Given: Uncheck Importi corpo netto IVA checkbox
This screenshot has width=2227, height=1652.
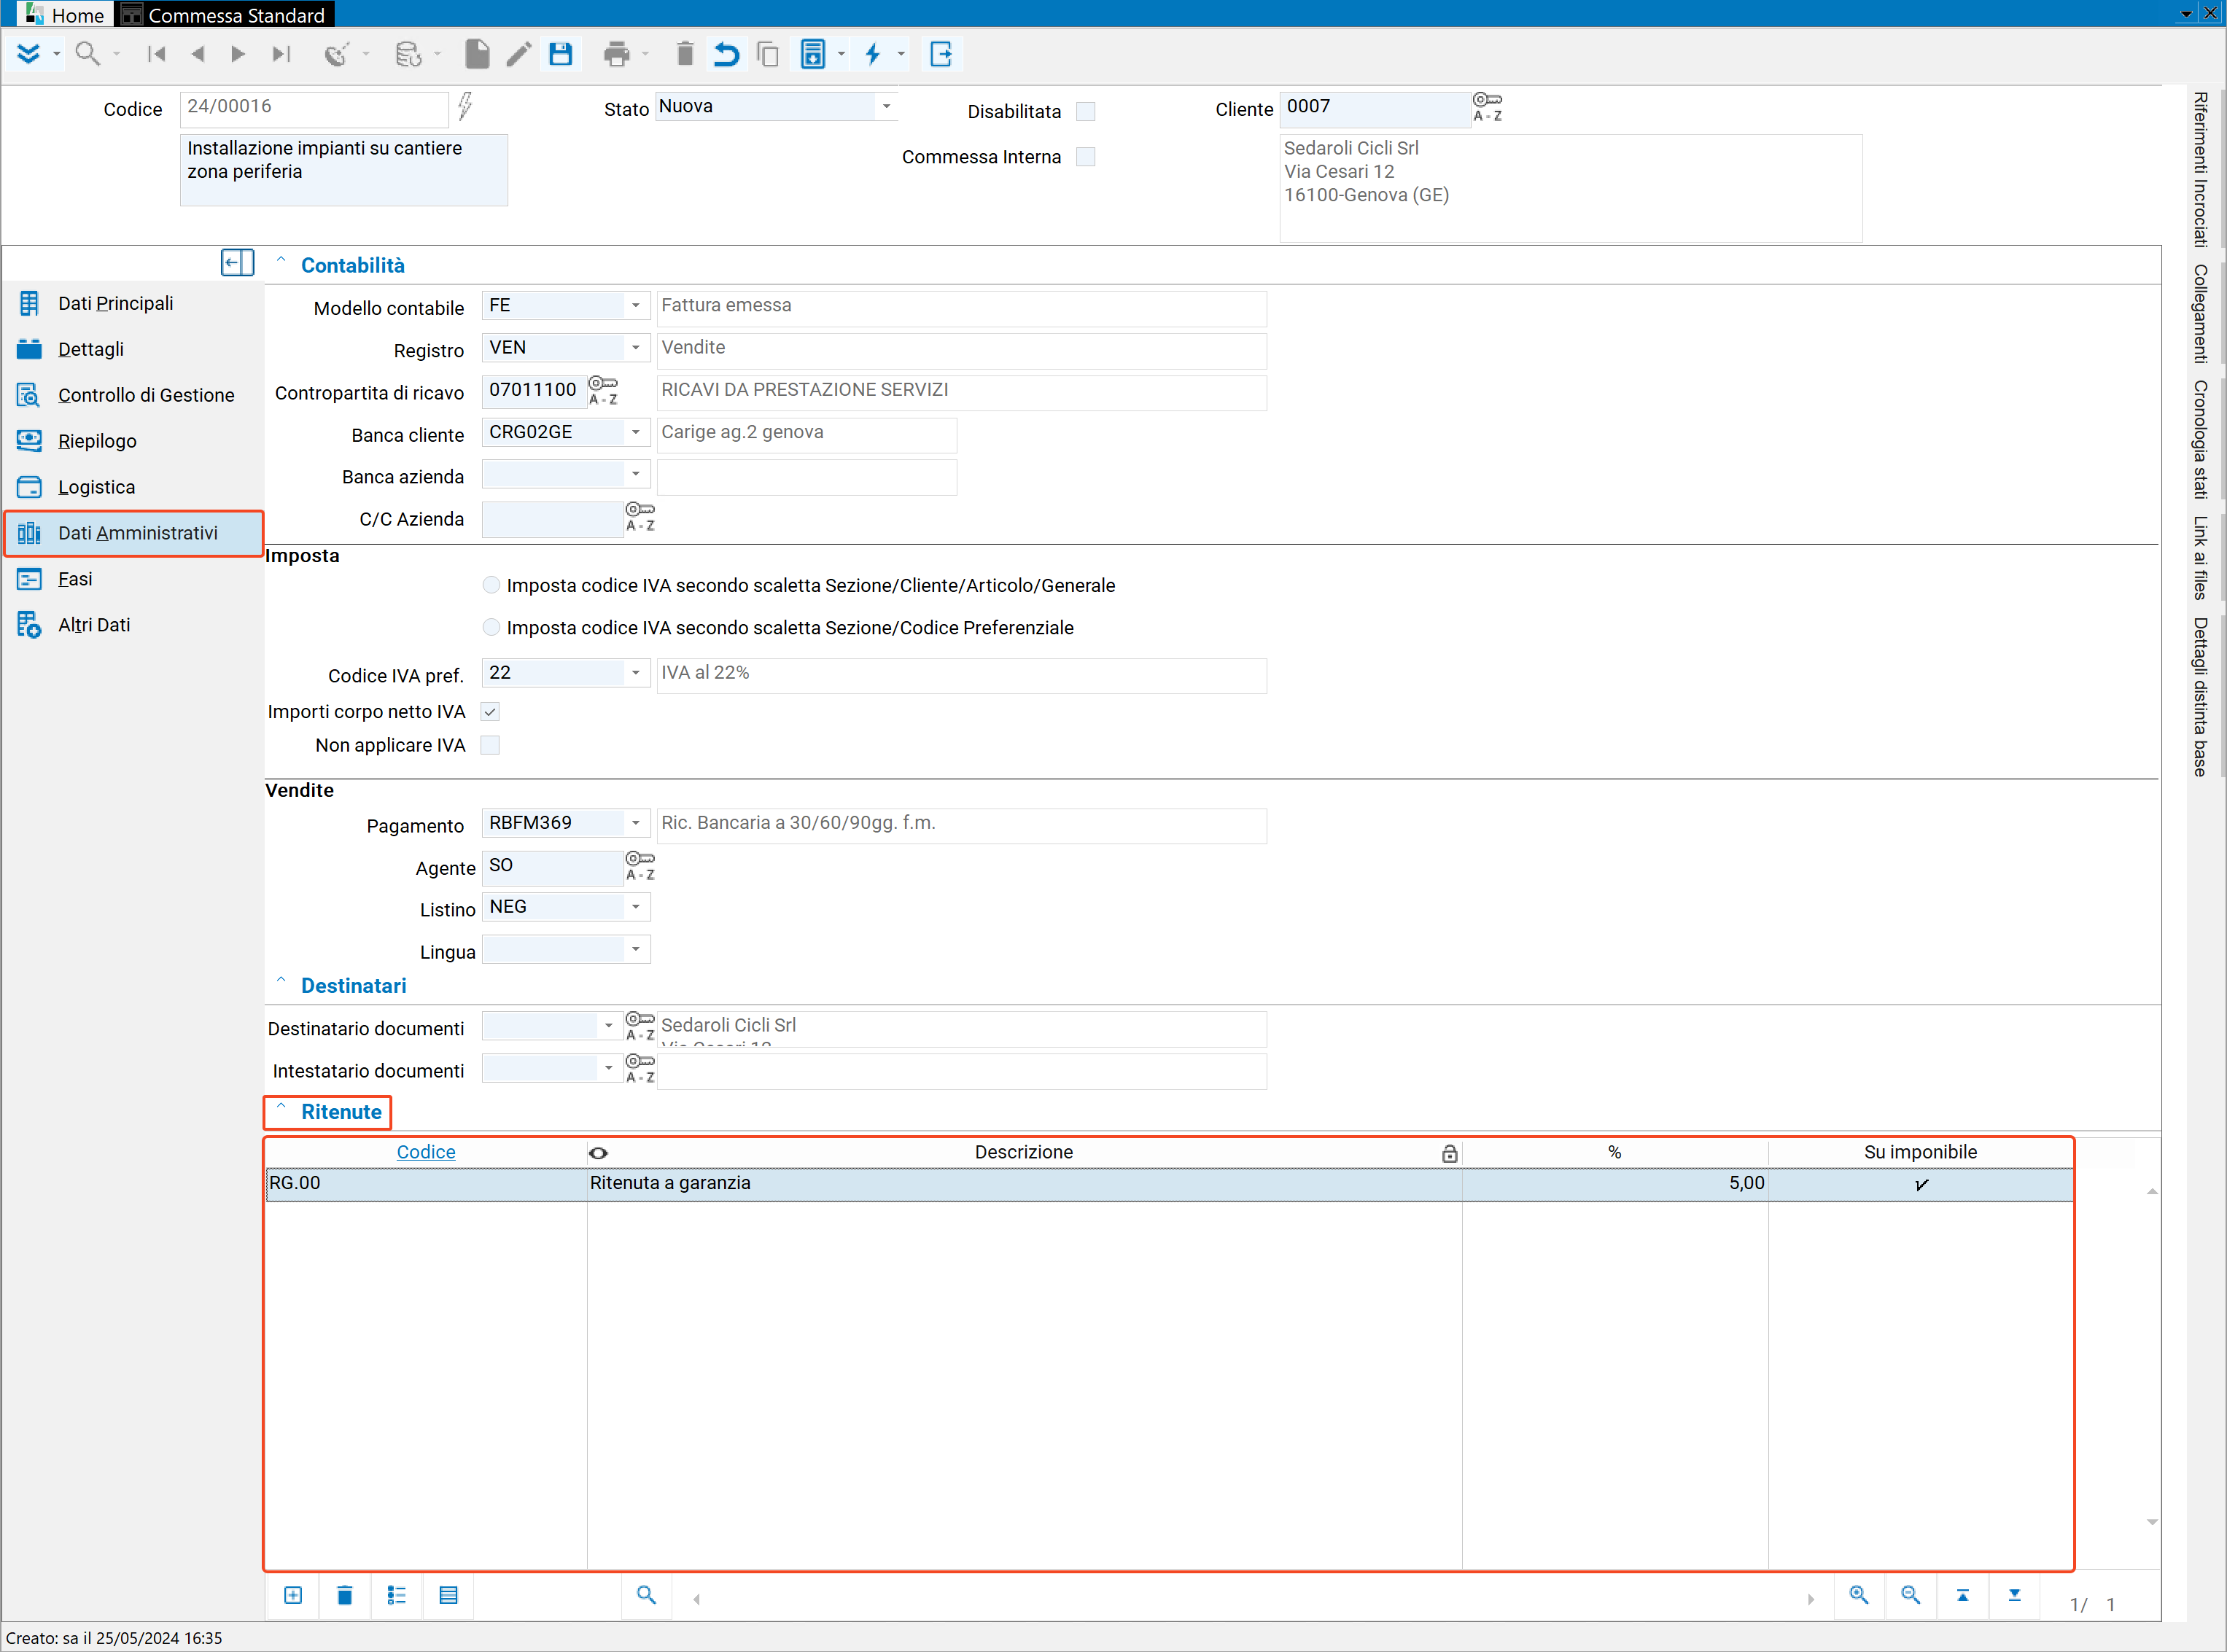Looking at the screenshot, I should [x=490, y=712].
